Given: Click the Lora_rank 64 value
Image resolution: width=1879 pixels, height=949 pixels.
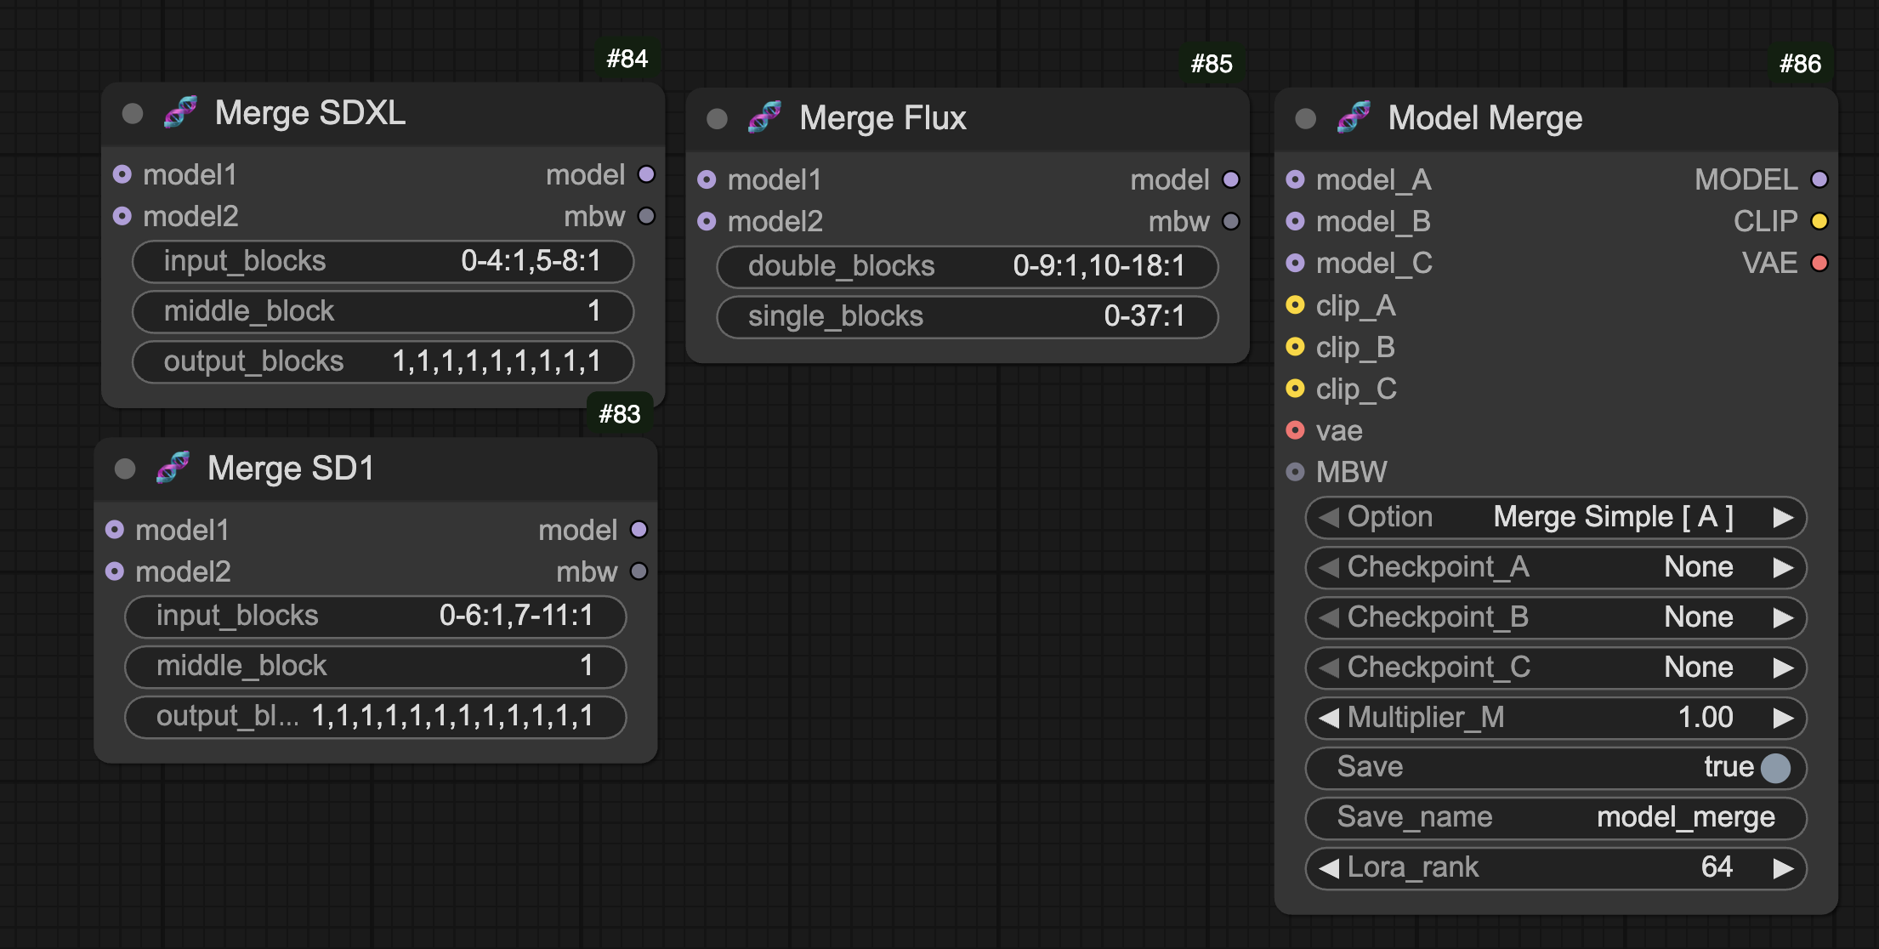Looking at the screenshot, I should pyautogui.click(x=1717, y=867).
